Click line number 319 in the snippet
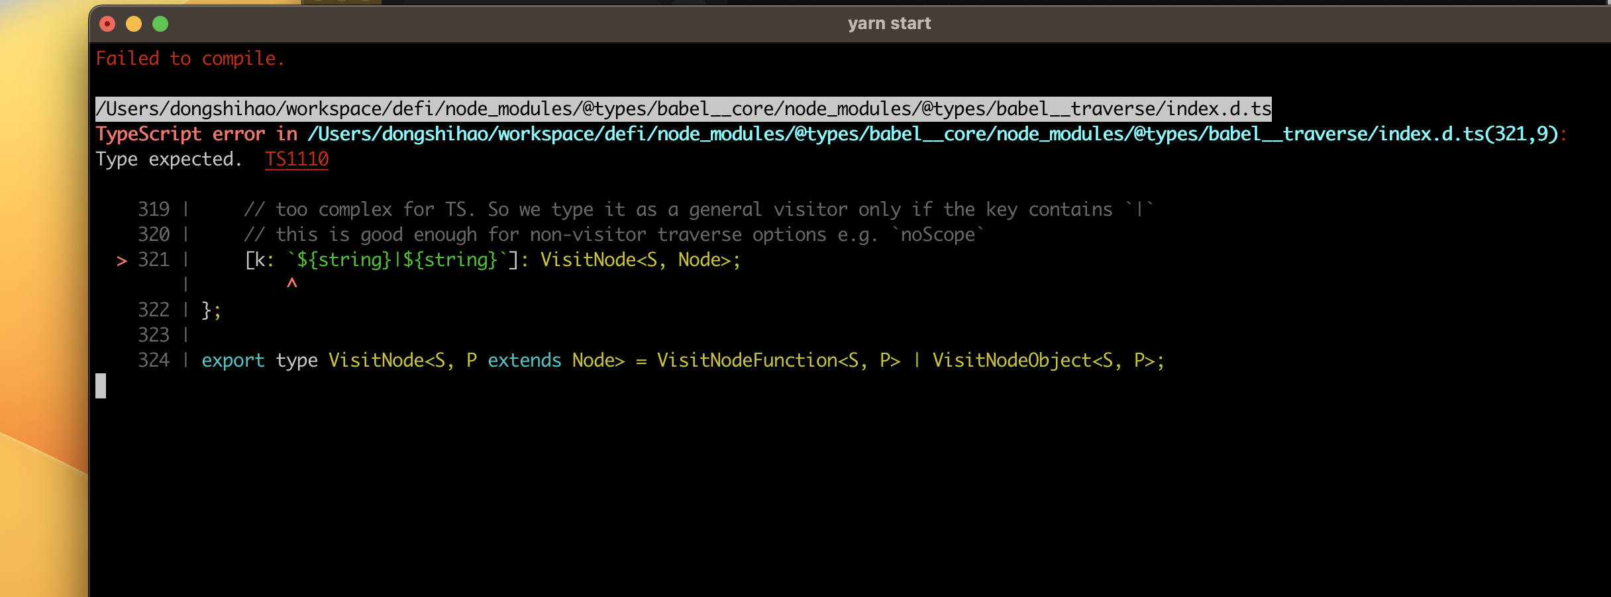 pos(152,208)
